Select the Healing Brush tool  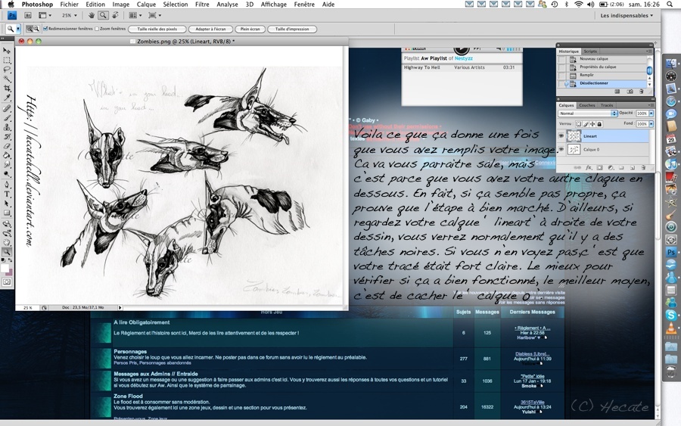[x=7, y=108]
